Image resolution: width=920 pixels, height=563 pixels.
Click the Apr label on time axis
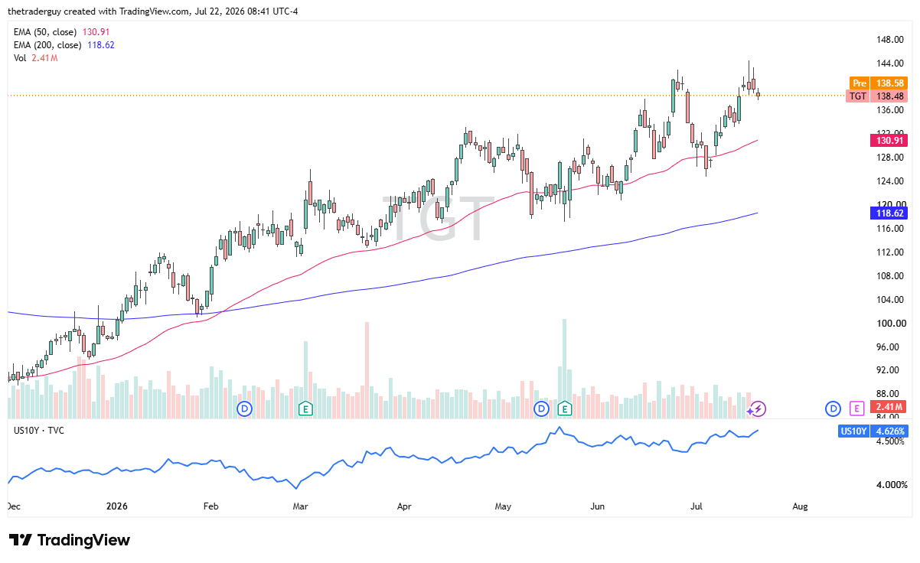[x=404, y=506]
